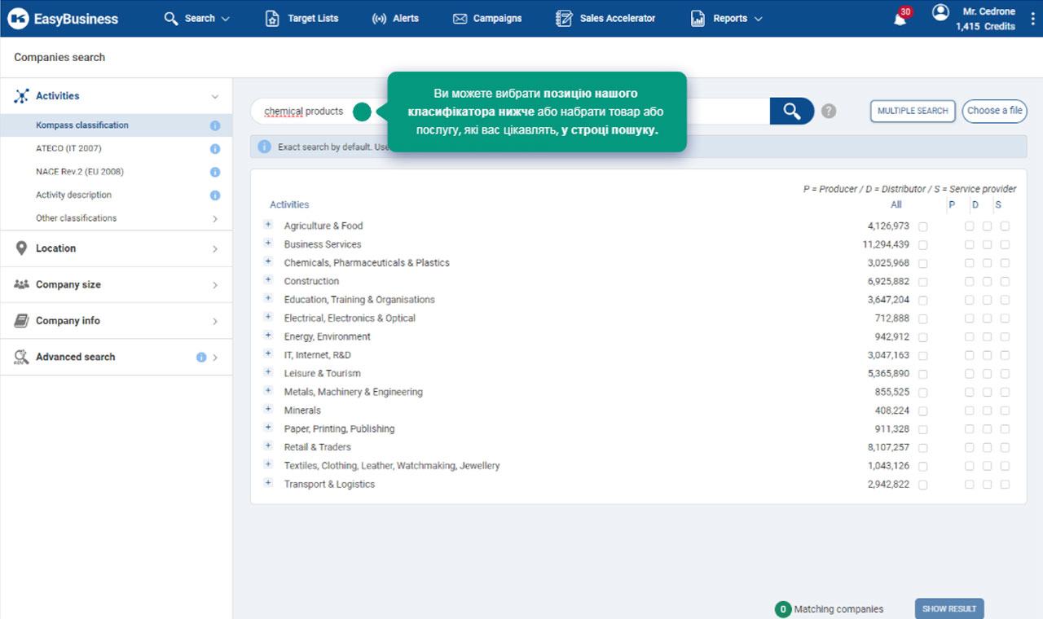The width and height of the screenshot is (1043, 619).
Task: Go to the Campaigns menu
Action: click(487, 19)
